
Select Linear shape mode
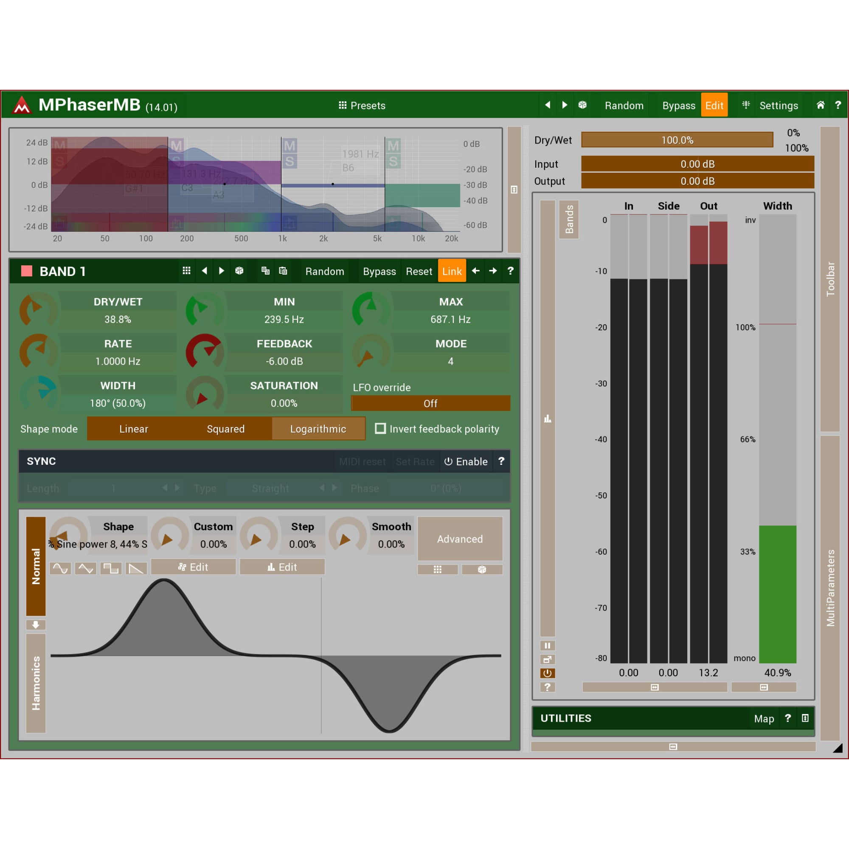click(134, 429)
